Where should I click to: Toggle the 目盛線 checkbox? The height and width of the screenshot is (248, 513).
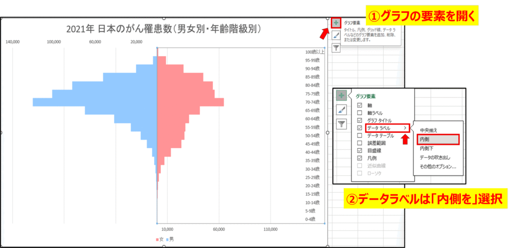point(359,150)
